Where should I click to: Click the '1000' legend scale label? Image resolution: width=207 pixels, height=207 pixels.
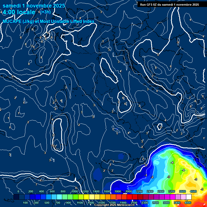tap(75, 191)
